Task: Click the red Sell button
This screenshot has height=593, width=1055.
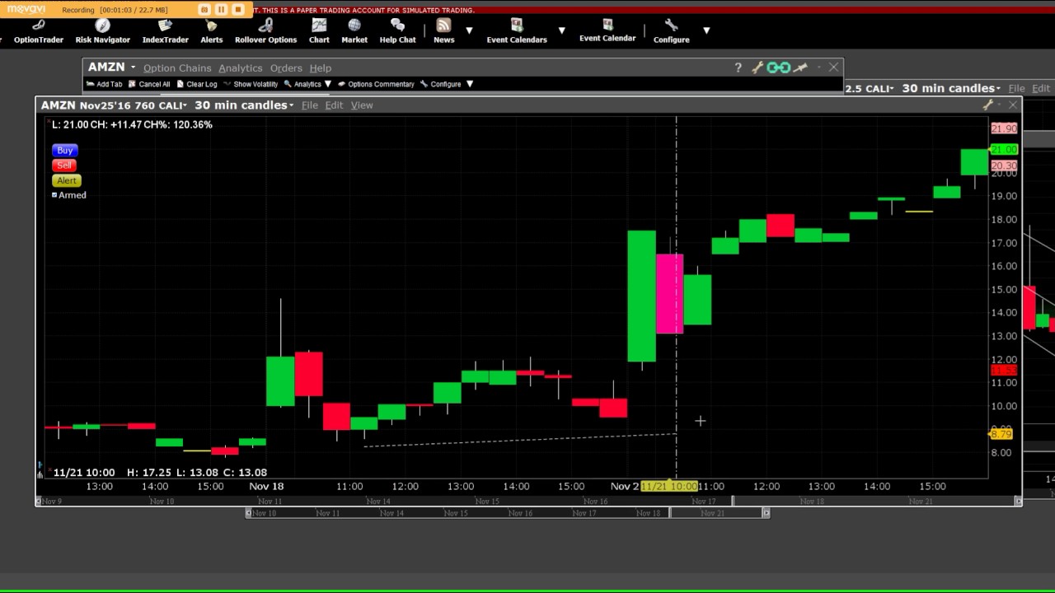Action: pos(64,166)
